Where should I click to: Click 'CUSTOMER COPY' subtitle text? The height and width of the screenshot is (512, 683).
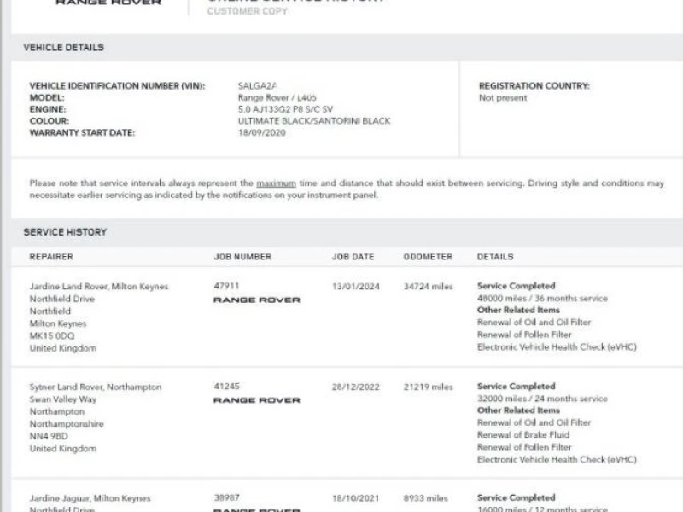point(248,11)
